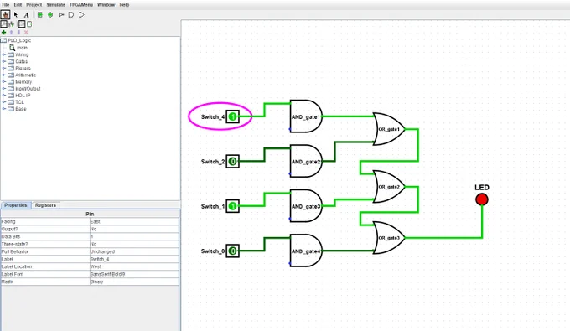Viewport: 570px width, 331px height.
Task: Expand the HDL-IP library folder
Action: tap(4, 96)
